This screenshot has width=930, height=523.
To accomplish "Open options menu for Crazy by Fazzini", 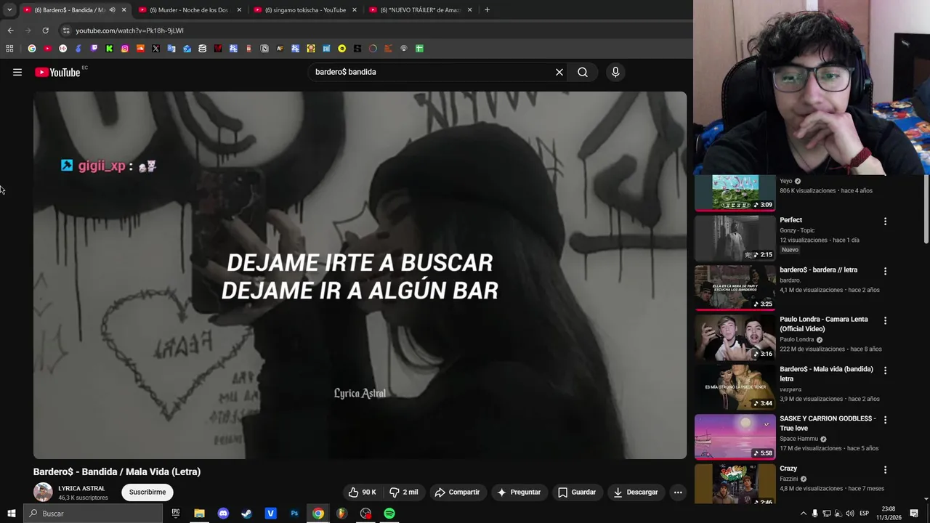I will point(885,470).
